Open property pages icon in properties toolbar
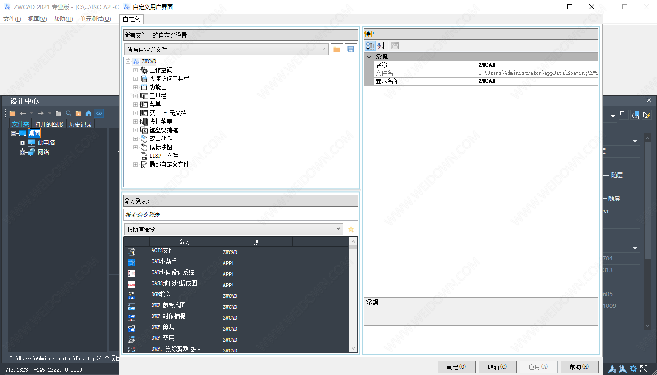 pyautogui.click(x=395, y=46)
